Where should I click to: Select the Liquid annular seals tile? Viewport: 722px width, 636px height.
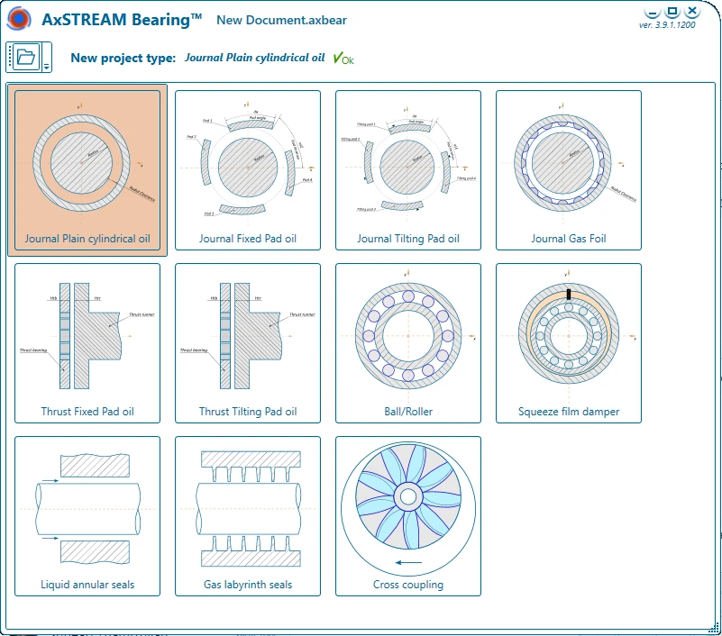87,516
